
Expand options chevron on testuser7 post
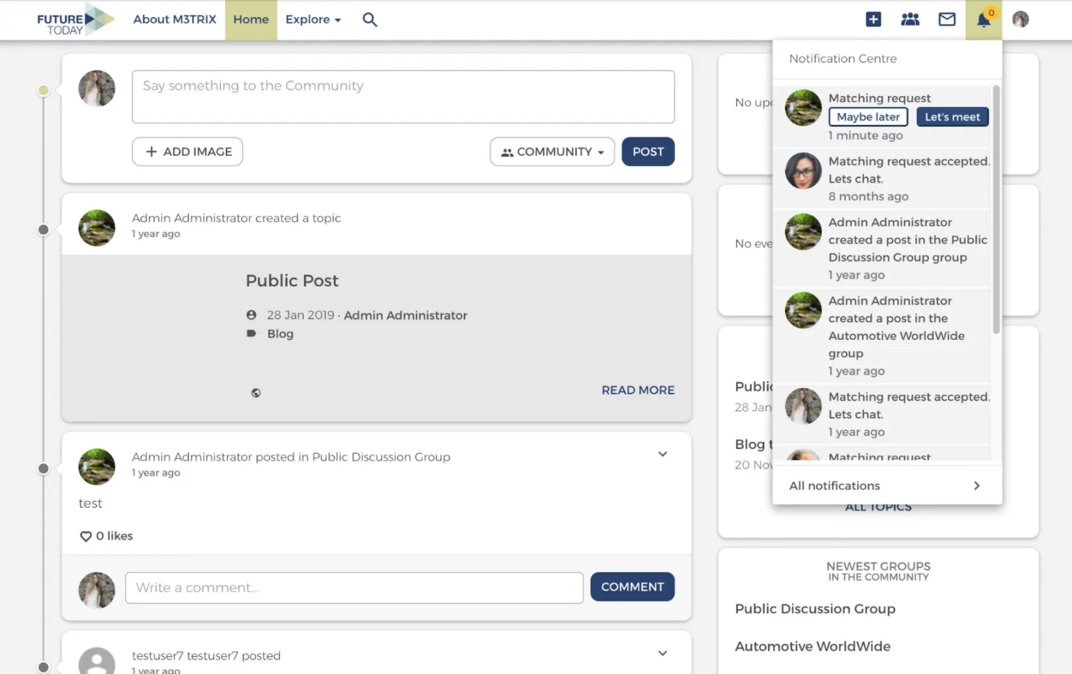pyautogui.click(x=662, y=653)
